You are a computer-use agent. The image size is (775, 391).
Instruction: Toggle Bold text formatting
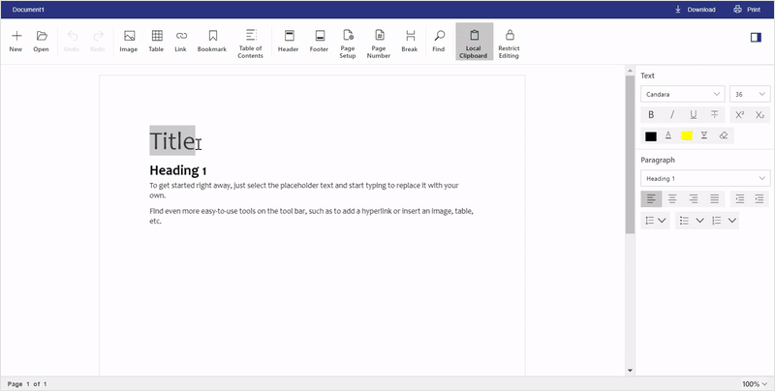[652, 114]
